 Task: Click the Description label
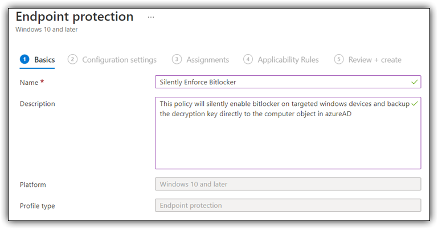point(38,104)
